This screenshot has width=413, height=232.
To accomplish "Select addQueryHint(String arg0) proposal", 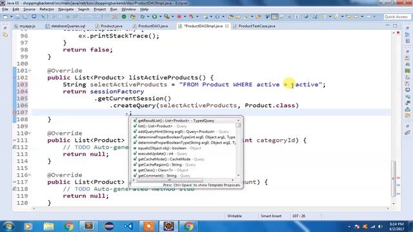I will [x=184, y=131].
